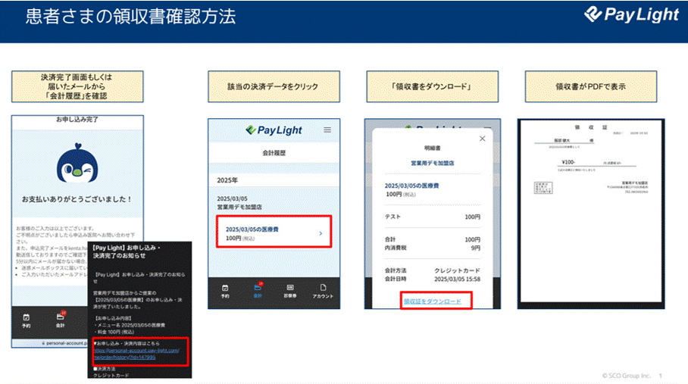
Task: Click 2025/03/05の医療費 heading in the 明細書 dialog
Action: (411, 186)
